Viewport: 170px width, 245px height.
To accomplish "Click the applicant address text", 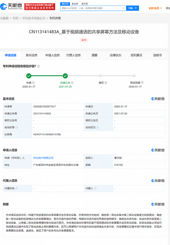I will click(x=56, y=165).
